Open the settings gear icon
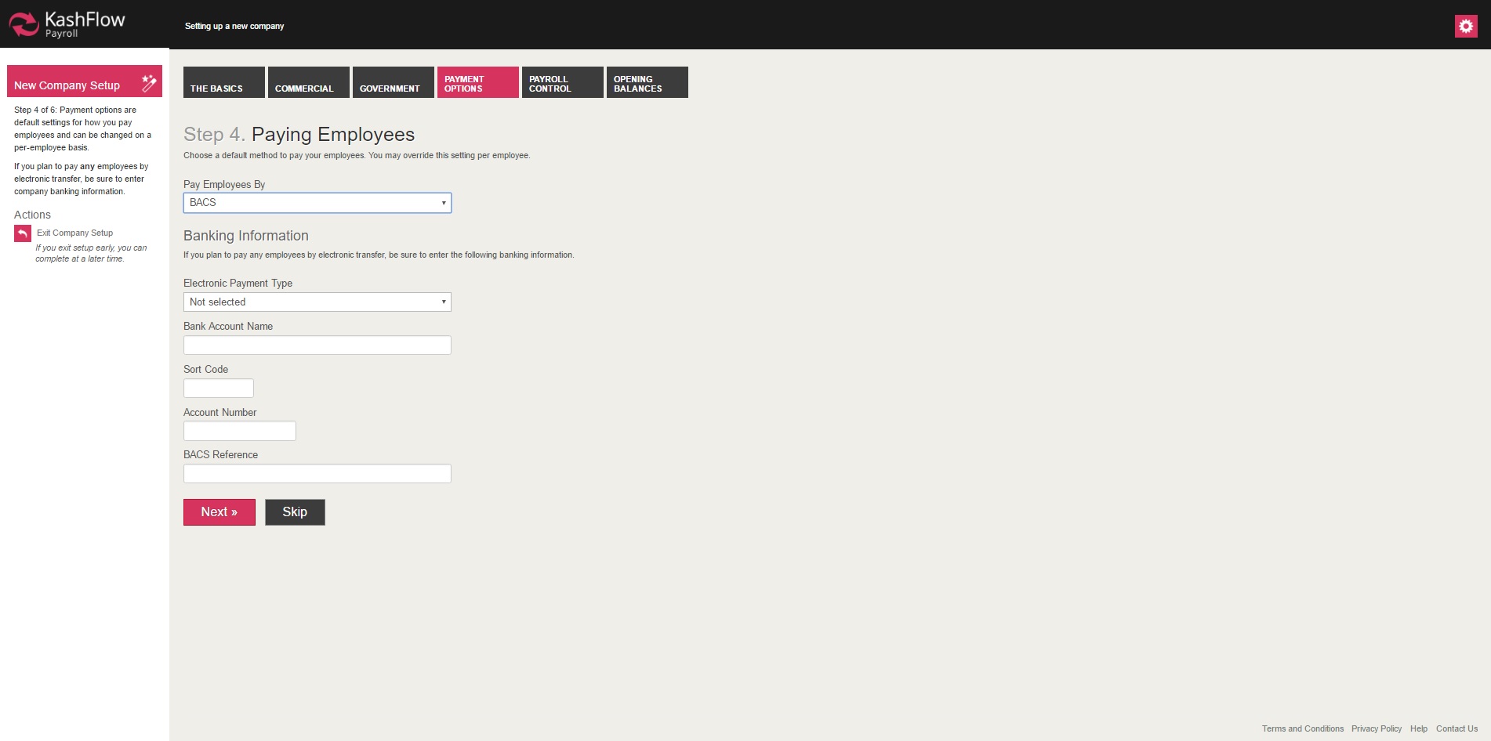The width and height of the screenshot is (1491, 741). pyautogui.click(x=1465, y=26)
